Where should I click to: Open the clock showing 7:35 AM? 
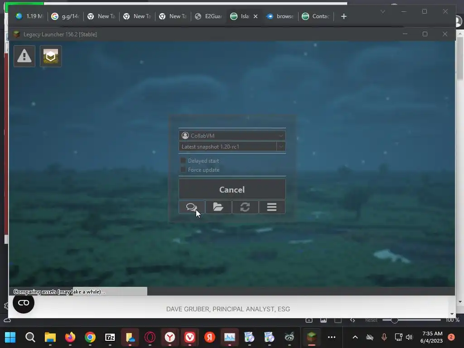432,337
